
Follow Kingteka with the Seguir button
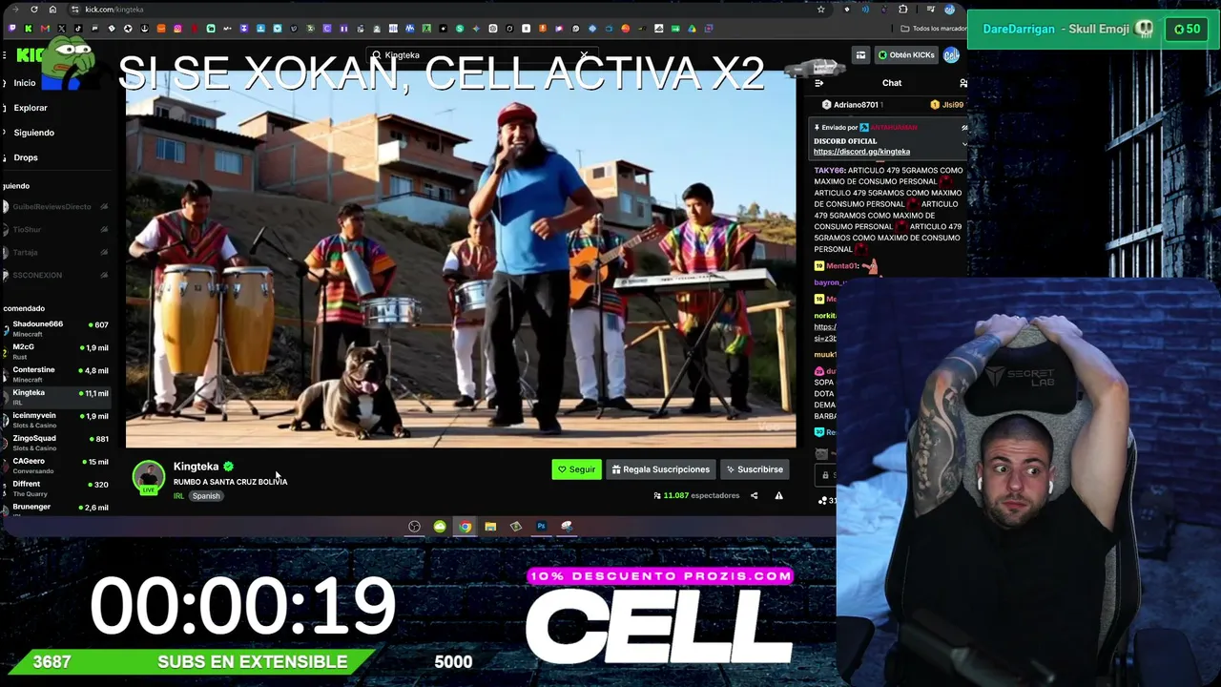point(576,469)
